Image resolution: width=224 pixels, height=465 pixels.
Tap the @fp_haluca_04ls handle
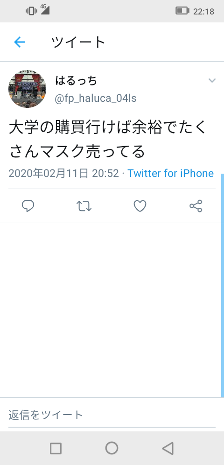click(95, 98)
